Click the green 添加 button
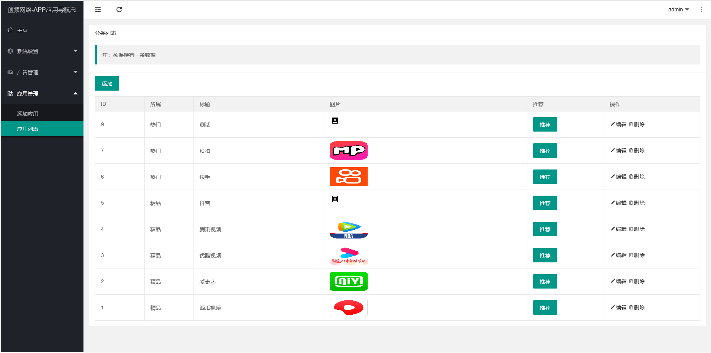Screen dimensions: 711x353 click(107, 84)
